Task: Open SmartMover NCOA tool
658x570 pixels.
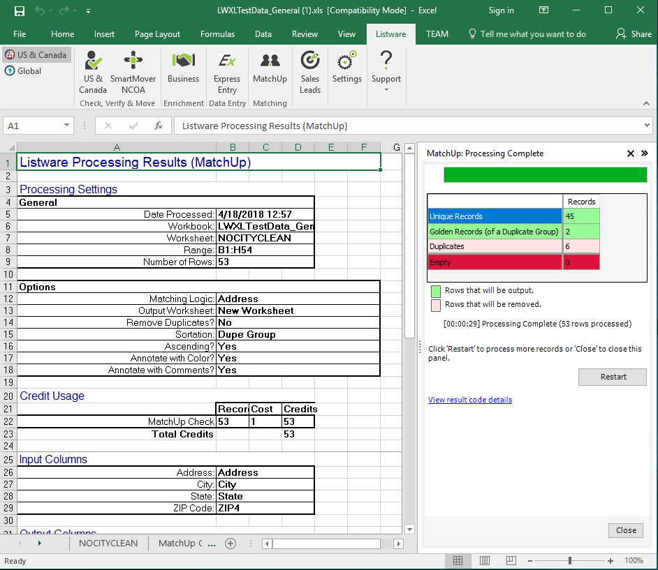Action: coord(133,72)
